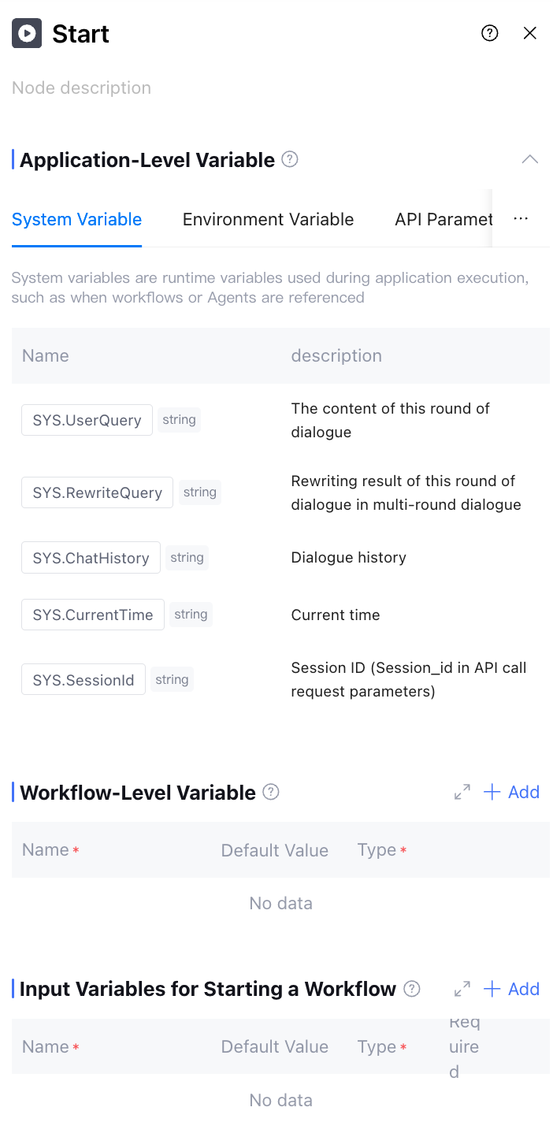553x1122 pixels.
Task: Select the API Parameter tab
Action: coord(443,220)
